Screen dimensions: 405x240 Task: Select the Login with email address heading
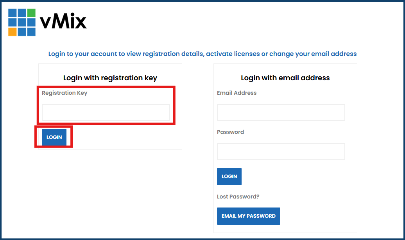coord(285,78)
